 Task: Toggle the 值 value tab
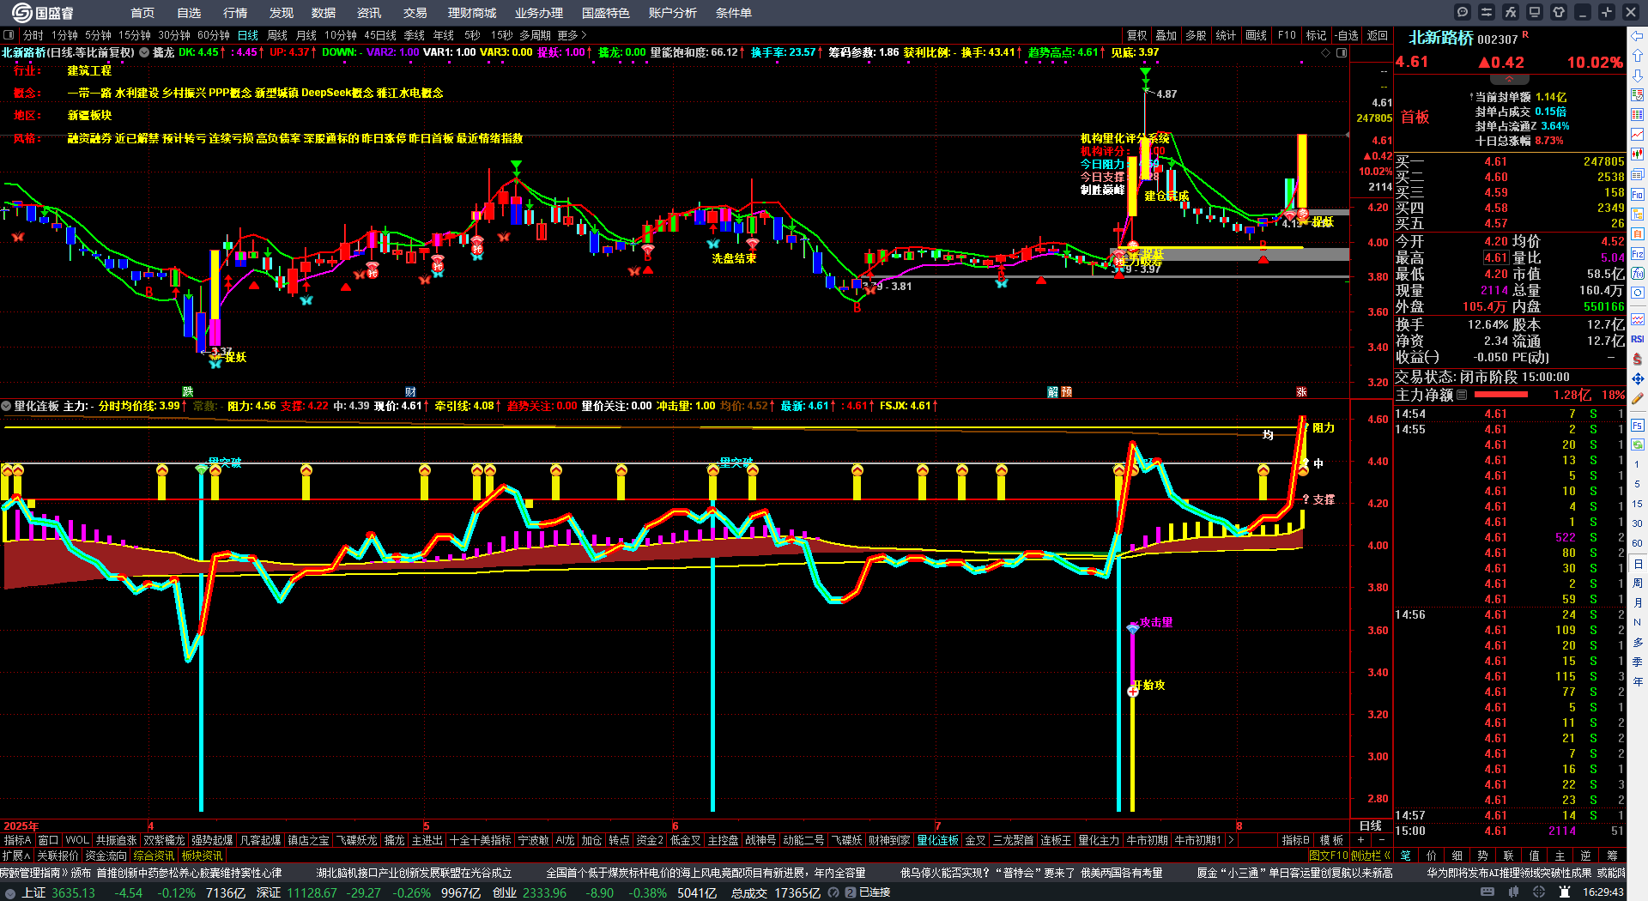click(1535, 855)
